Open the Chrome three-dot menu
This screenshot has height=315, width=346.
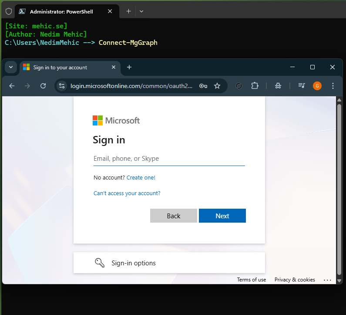(x=333, y=86)
